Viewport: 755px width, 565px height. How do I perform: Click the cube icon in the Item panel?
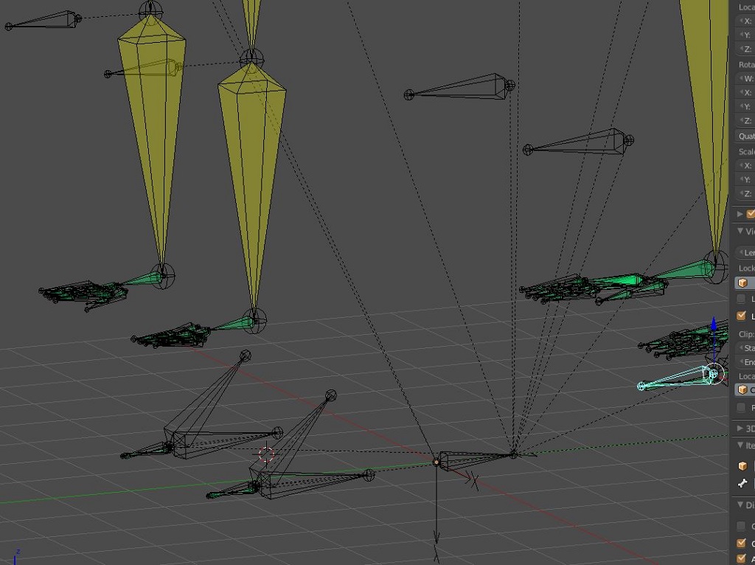coord(743,465)
